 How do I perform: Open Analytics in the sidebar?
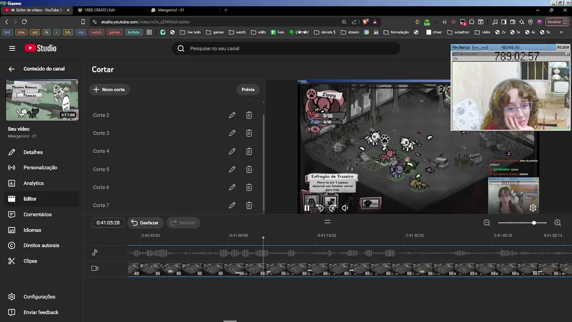coord(42,183)
